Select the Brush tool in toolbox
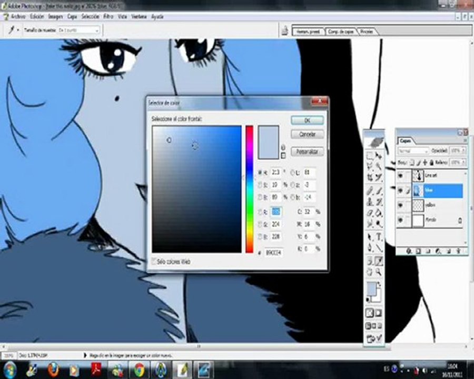 [x=379, y=191]
